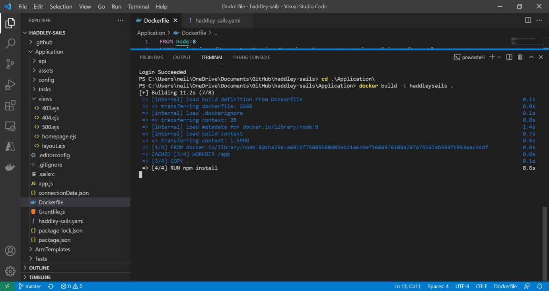Split the terminal panel
Screen dimensions: 549x291
pyautogui.click(x=509, y=57)
